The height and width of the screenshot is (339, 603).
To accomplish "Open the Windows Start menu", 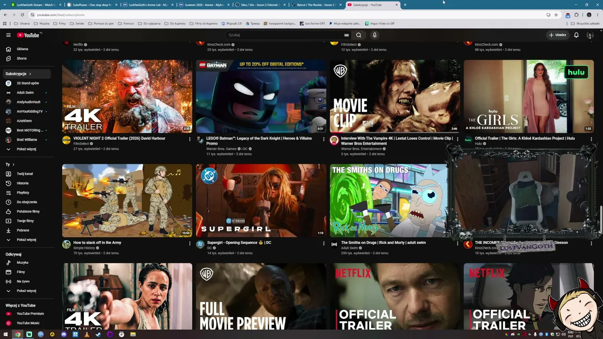I will pyautogui.click(x=6, y=334).
